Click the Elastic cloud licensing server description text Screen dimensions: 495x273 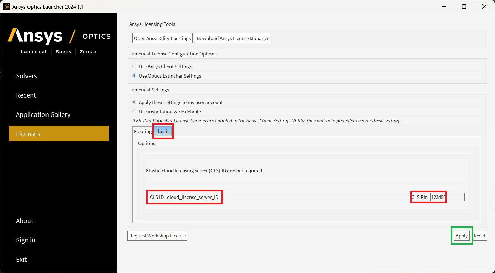pos(205,171)
